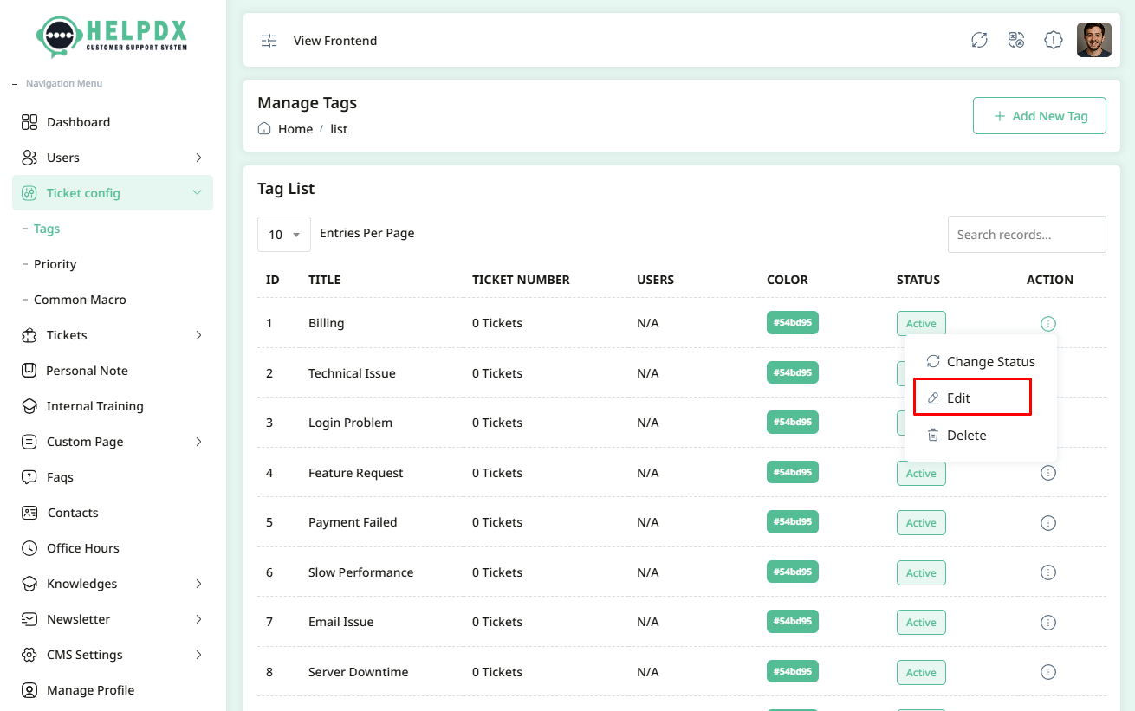The width and height of the screenshot is (1135, 711).
Task: Click the Tickets icon in sidebar
Action: pyautogui.click(x=29, y=335)
